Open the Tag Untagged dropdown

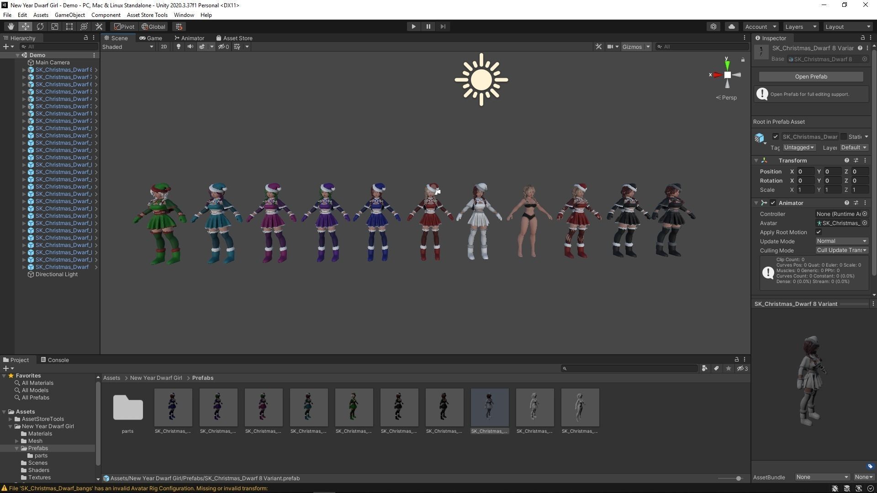(x=799, y=147)
